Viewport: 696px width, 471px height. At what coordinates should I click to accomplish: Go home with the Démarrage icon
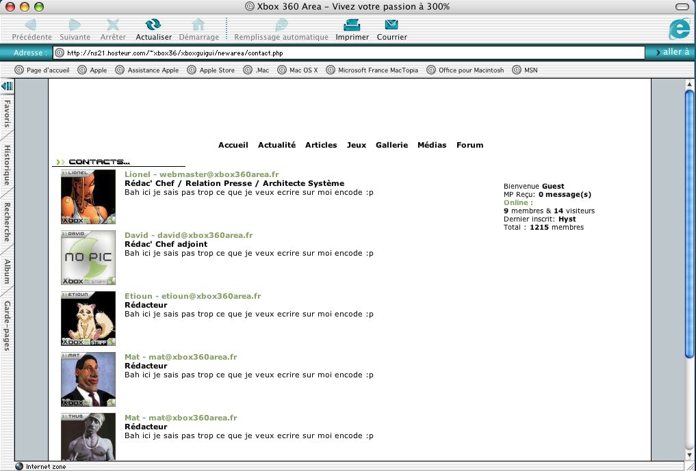point(198,25)
